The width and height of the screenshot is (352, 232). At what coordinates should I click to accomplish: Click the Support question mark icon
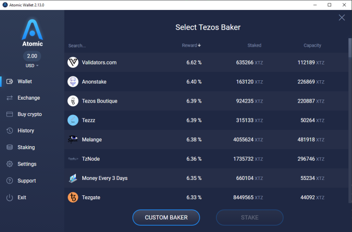(9, 180)
